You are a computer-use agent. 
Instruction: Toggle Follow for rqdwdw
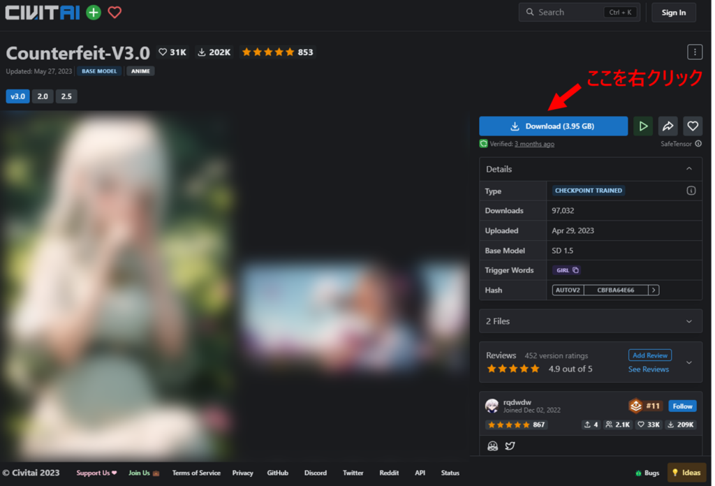682,406
